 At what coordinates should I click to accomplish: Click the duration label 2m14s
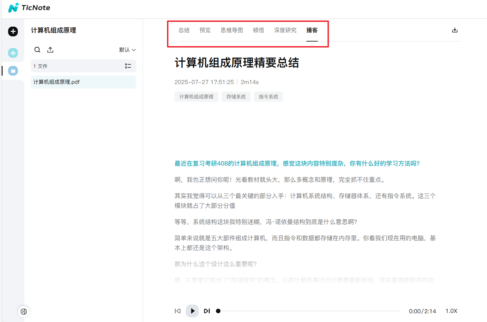point(250,82)
